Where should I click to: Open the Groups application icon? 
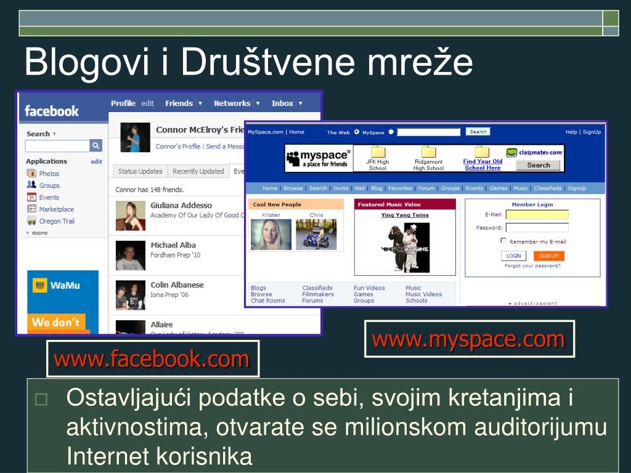(31, 185)
